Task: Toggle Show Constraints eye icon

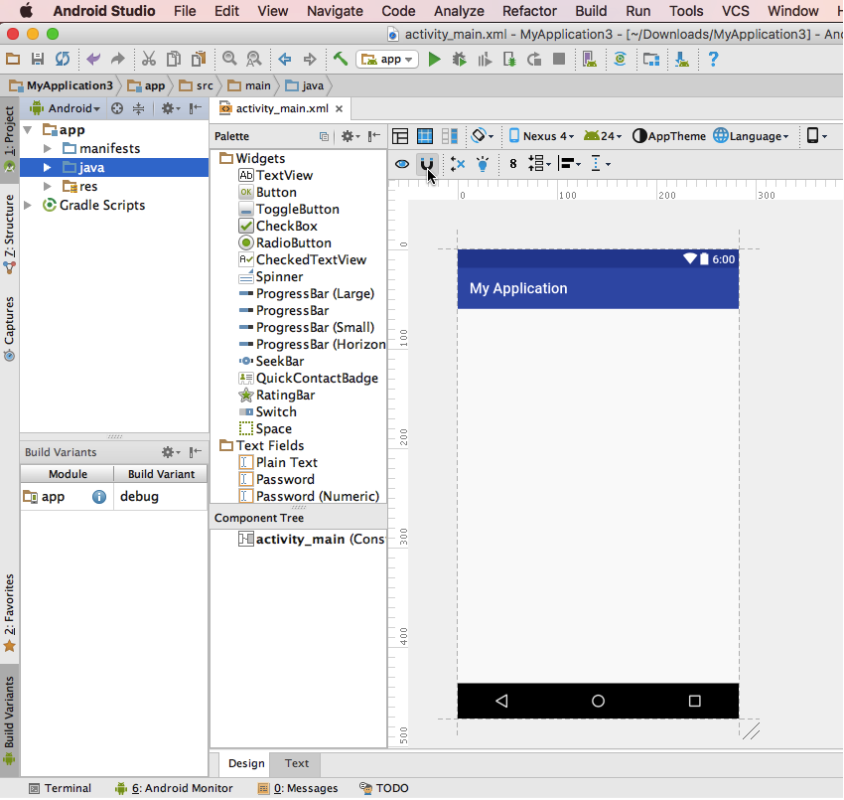Action: coord(402,164)
